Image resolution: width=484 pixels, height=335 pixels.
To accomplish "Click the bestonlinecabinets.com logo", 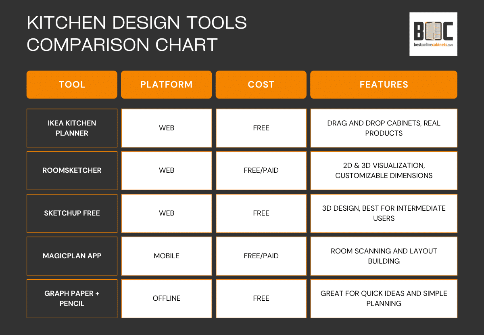I will pyautogui.click(x=433, y=34).
